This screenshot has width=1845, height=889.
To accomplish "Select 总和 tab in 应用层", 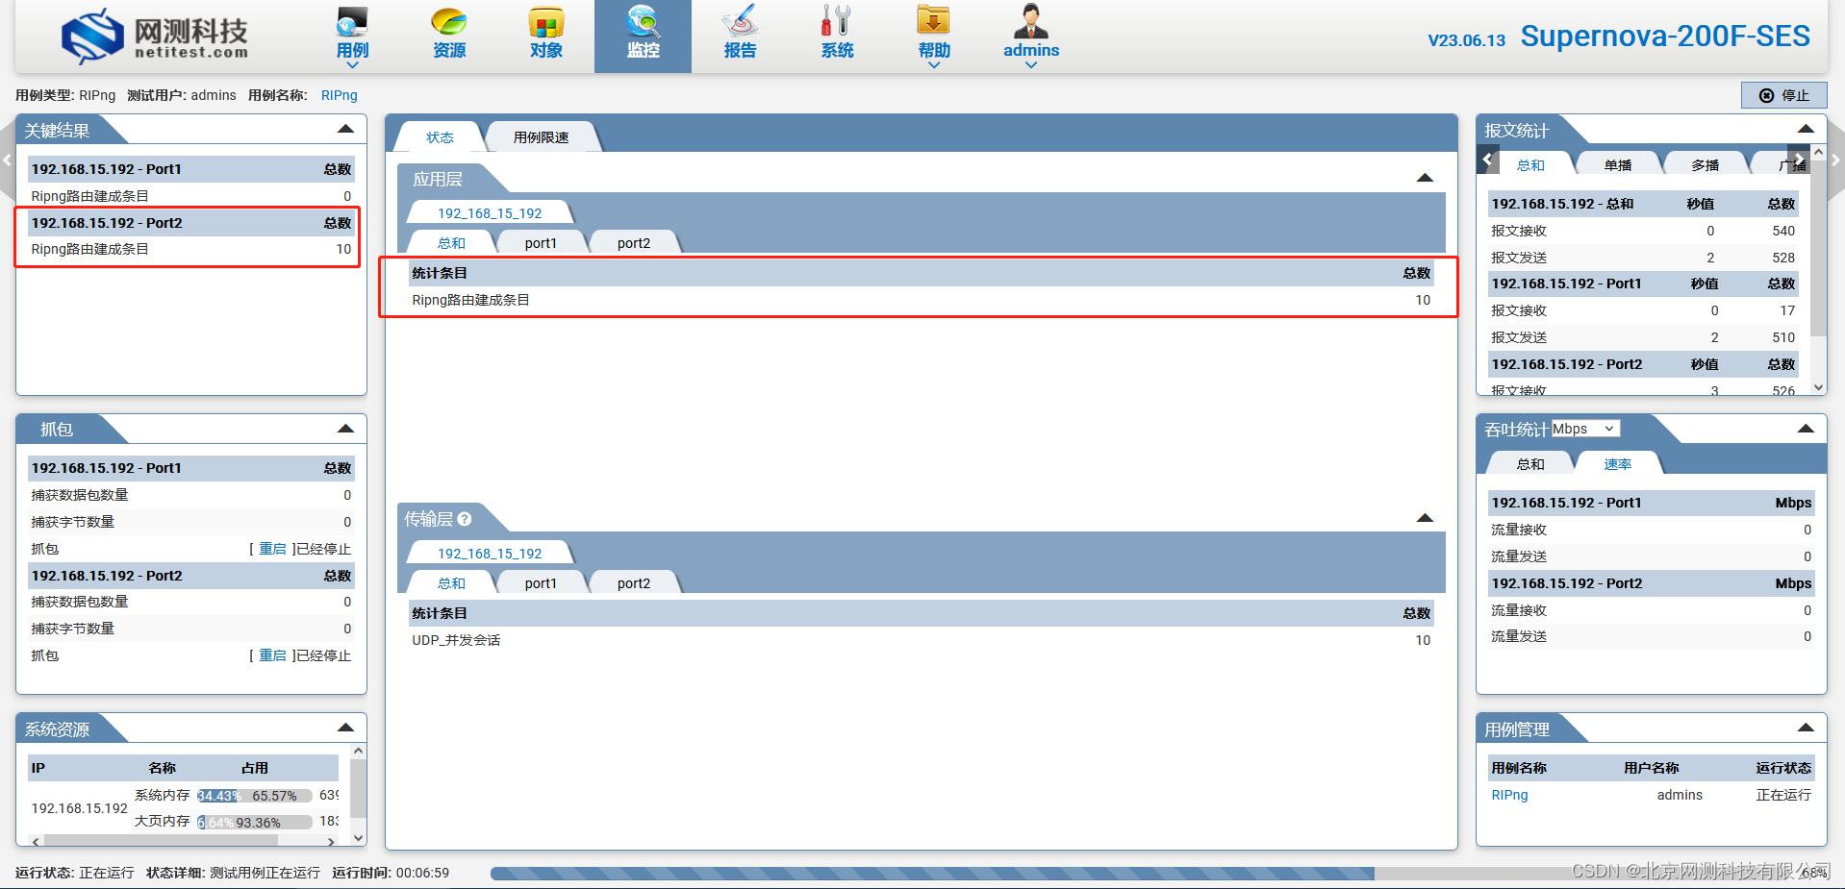I will 451,243.
